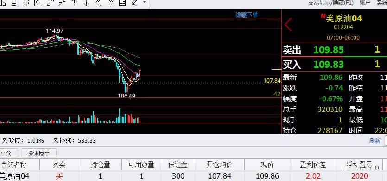Click the 快速反手 button

pyautogui.click(x=39, y=153)
